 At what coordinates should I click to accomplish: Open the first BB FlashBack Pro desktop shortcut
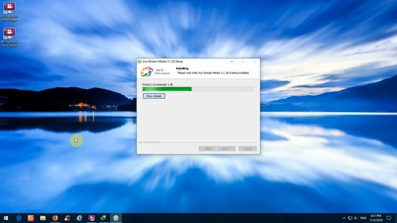(9, 12)
